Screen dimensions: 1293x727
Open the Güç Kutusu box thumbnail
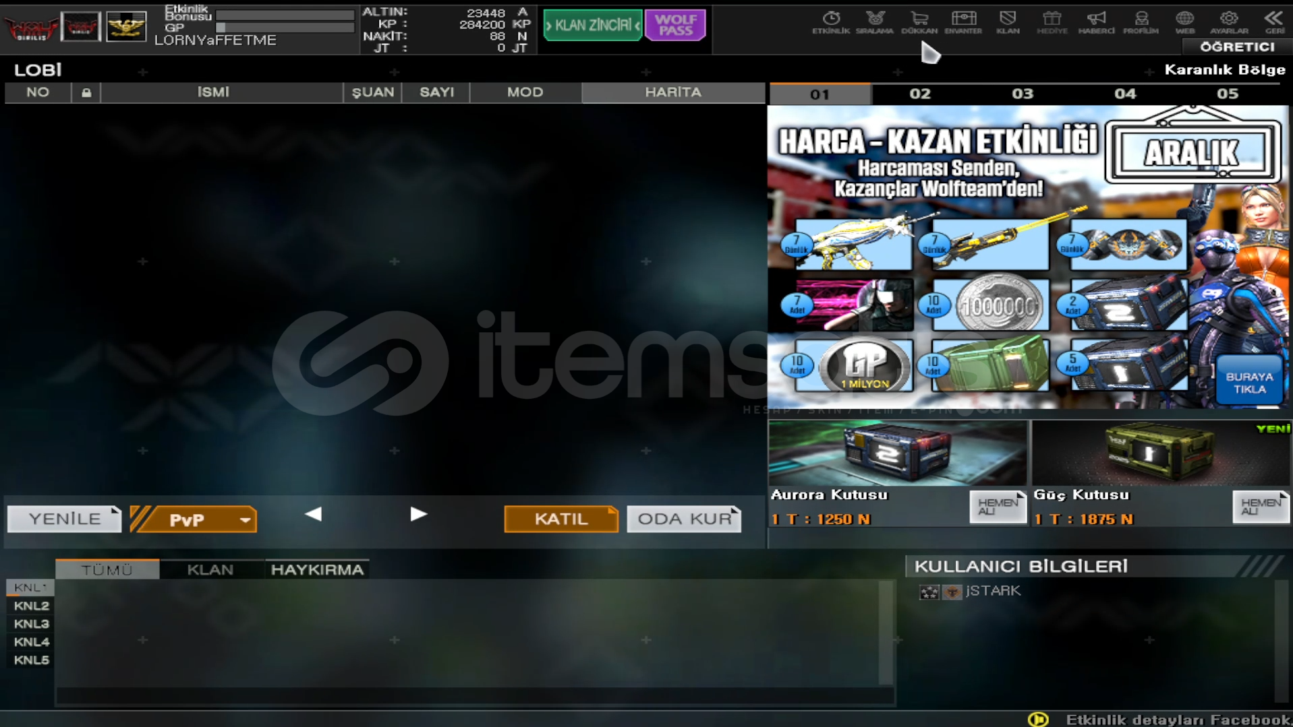[1161, 453]
